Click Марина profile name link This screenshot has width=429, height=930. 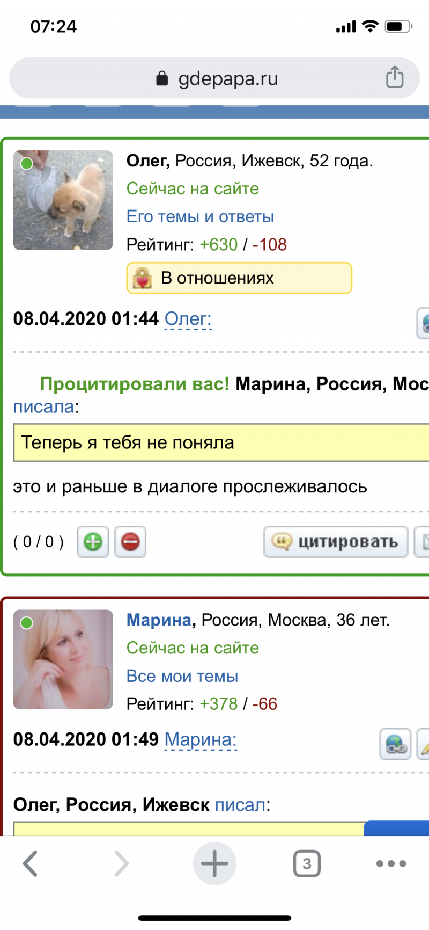click(159, 620)
